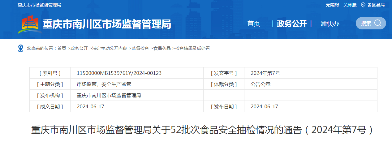Open the 无障碍 accessibility link
The height and width of the screenshot is (142, 392).
332,5
